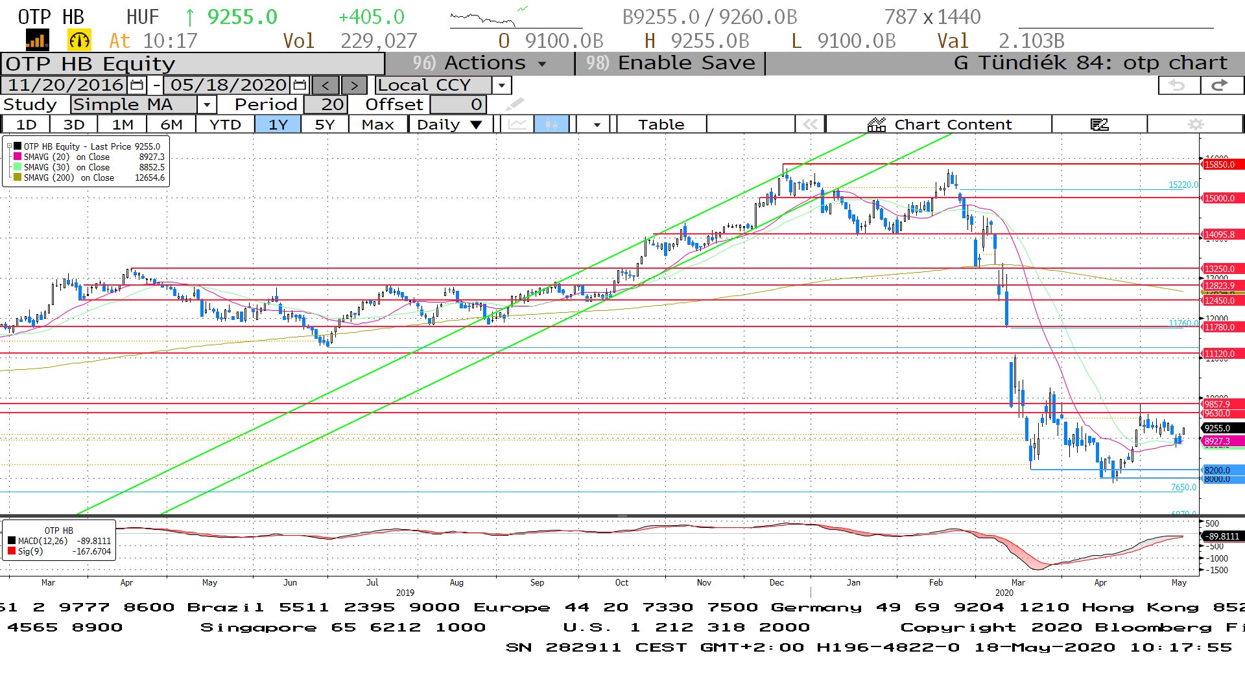Click the Sig(9) legend entry

[60, 551]
